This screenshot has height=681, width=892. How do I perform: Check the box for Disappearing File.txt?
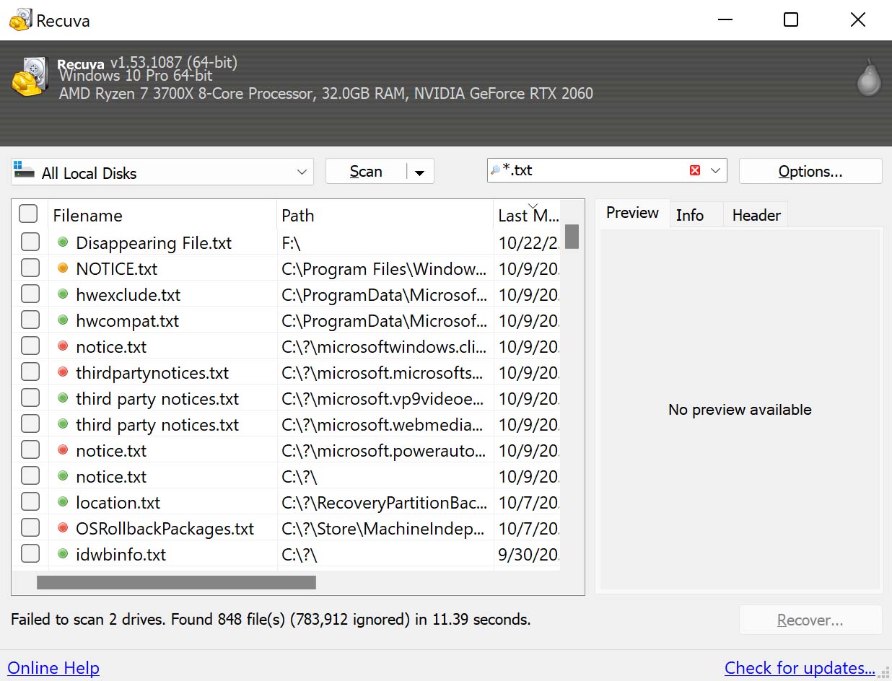click(x=30, y=242)
